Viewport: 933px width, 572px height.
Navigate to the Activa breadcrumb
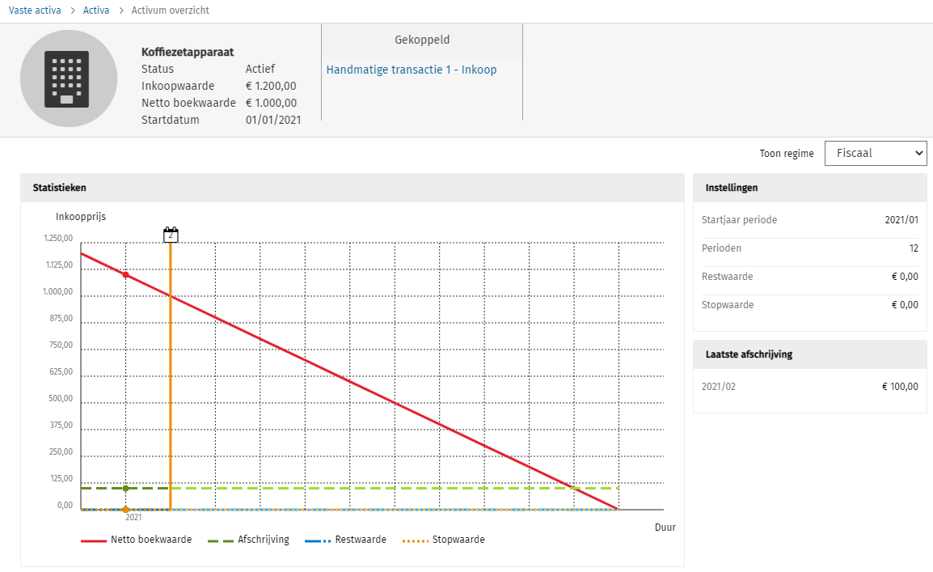(x=96, y=11)
